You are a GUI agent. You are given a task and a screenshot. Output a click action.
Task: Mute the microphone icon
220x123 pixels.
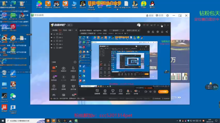coord(128,91)
